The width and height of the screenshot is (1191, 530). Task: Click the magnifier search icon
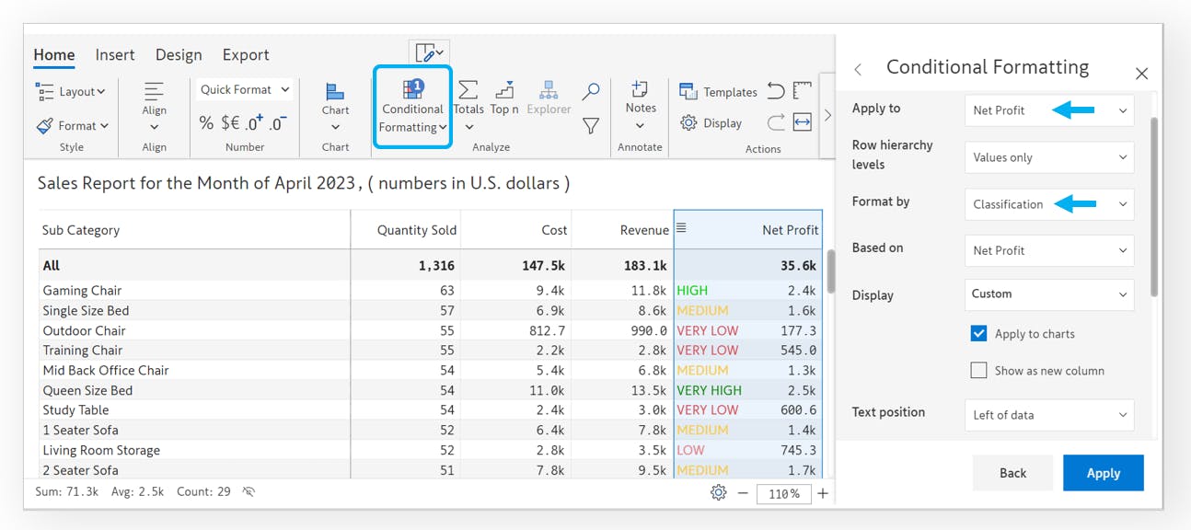(x=591, y=91)
